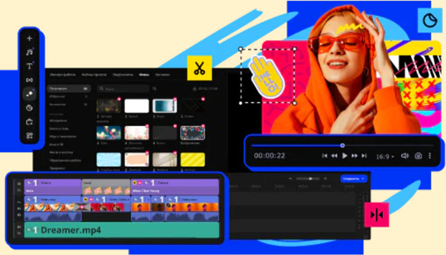Take a snapshot with the player camera icon
Viewport: 446px width, 255px height.
point(418,156)
